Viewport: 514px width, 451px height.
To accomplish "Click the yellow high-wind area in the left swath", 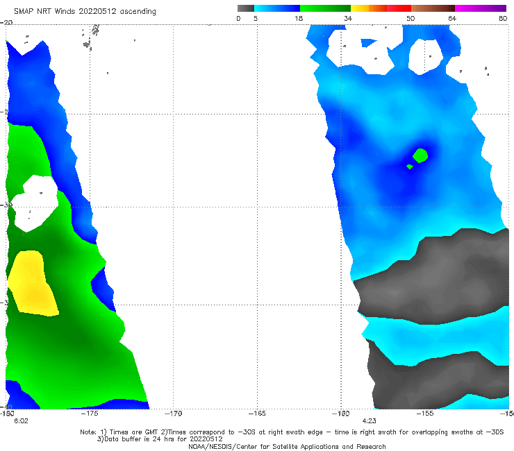I will 33,284.
